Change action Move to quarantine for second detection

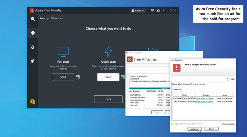coord(225,102)
